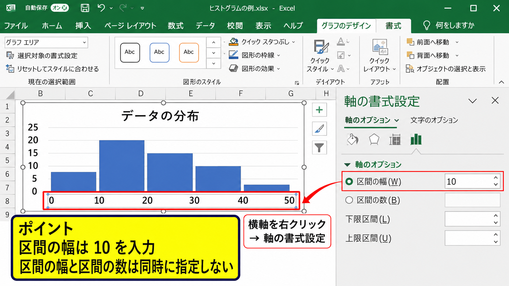Switch to 文字のオプション tab in pane
This screenshot has height=286, width=509.
434,120
